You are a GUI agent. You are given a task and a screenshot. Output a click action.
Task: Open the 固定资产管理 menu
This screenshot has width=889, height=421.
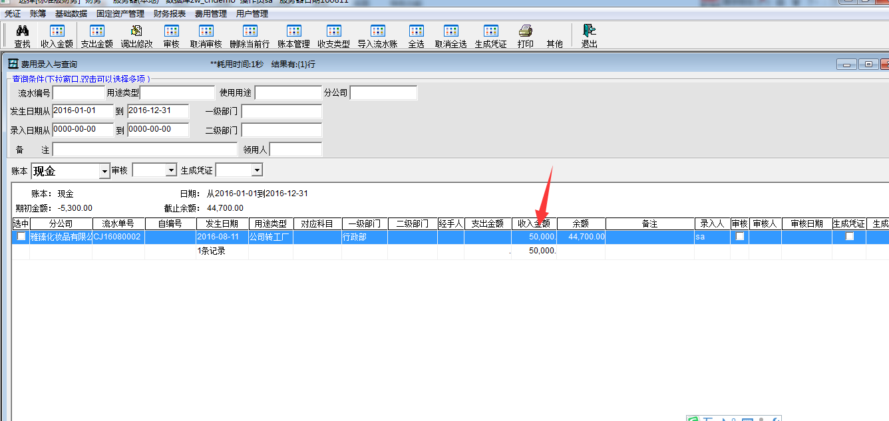[120, 13]
